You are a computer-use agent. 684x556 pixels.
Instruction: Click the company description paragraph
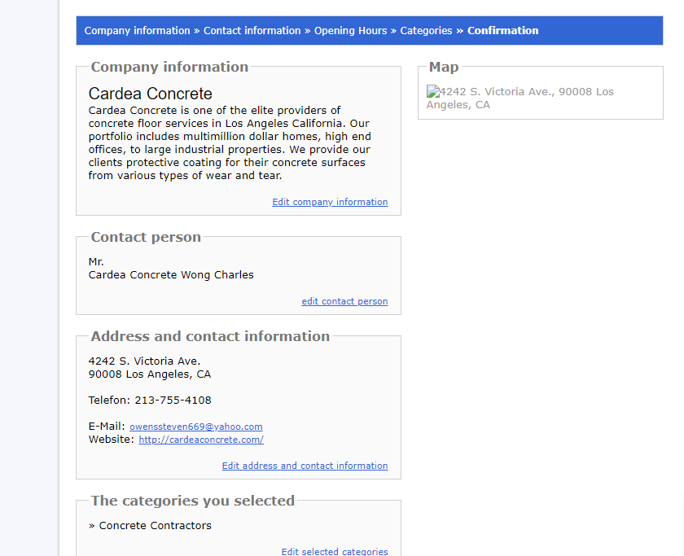click(x=230, y=143)
